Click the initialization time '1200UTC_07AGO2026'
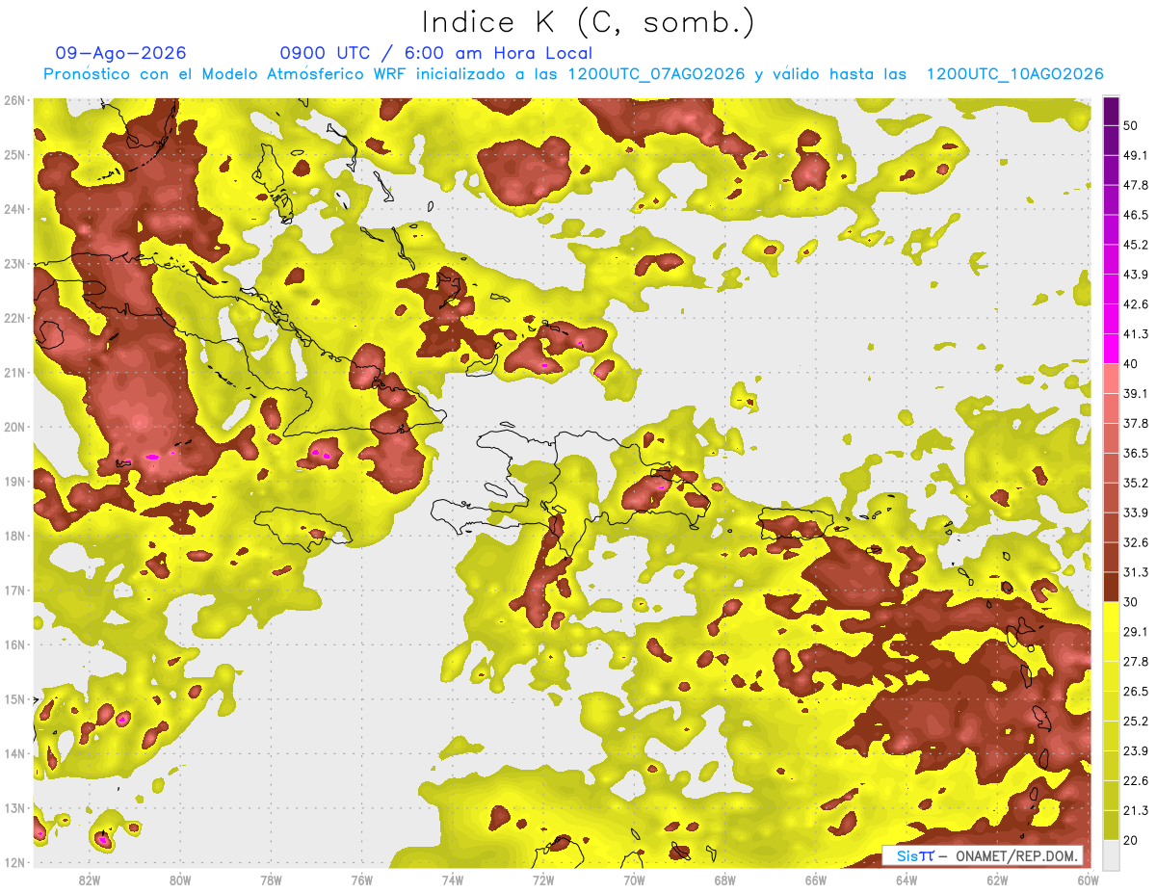 pyautogui.click(x=656, y=74)
